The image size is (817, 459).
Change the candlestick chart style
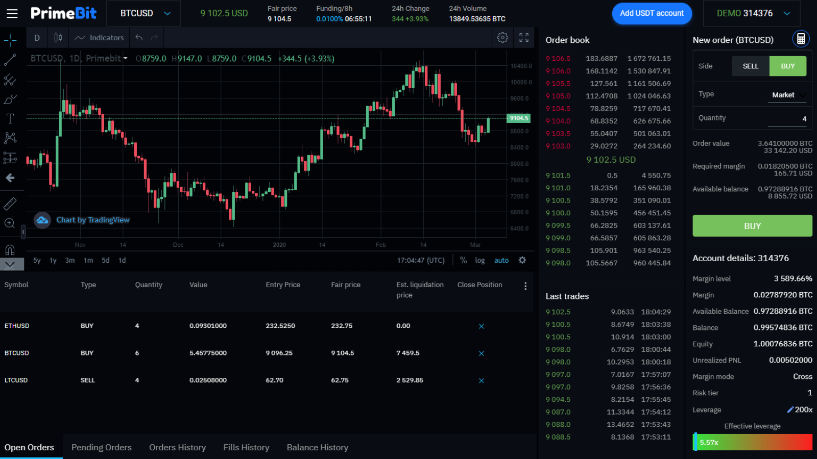[58, 38]
